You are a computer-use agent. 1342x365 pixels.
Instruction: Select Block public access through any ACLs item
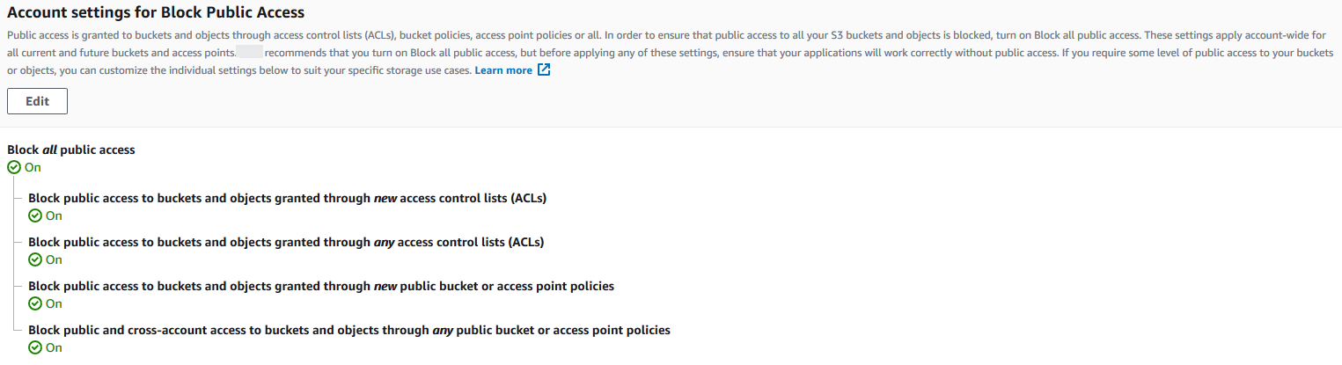coord(286,242)
